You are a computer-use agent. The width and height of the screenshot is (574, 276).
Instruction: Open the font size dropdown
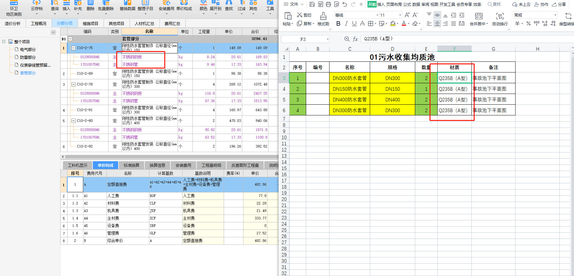coord(400,15)
